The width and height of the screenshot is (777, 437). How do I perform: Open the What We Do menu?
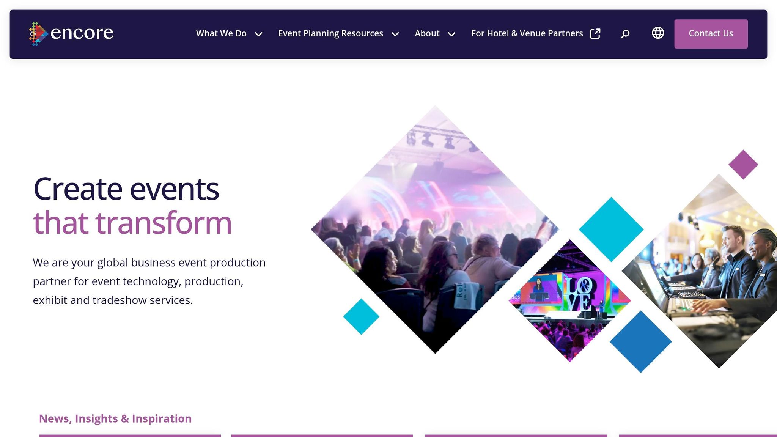click(221, 33)
